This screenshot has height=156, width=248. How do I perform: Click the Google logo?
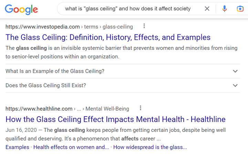click(x=21, y=9)
